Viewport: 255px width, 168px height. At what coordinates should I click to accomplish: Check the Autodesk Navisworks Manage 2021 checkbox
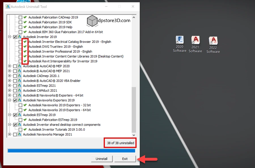15,134
